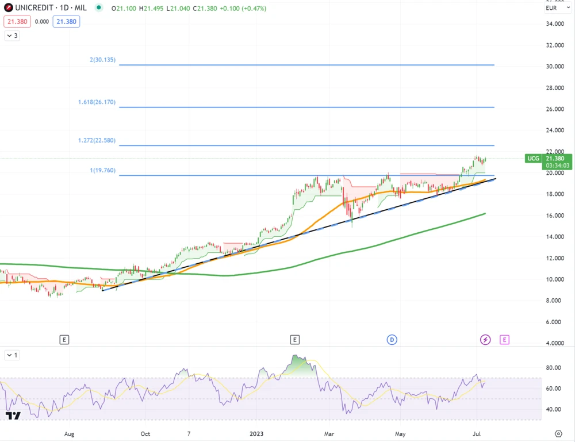The width and height of the screenshot is (575, 442).
Task: Click the purple lightning event marker
Action: 485,340
